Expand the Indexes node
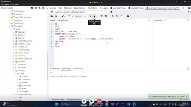This screenshot has height=107, width=191. (18, 83)
